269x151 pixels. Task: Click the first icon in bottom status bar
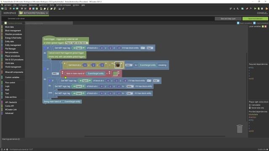click(2, 149)
